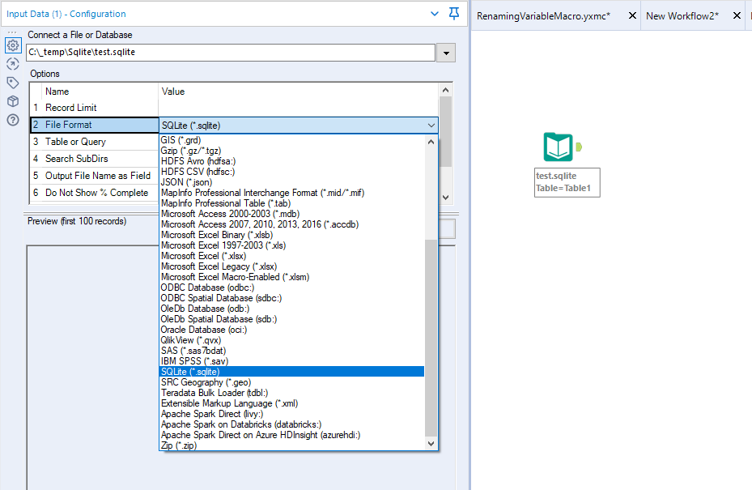Choose Extensible Markup Language (*.xml)
This screenshot has height=490, width=752.
[x=291, y=403]
